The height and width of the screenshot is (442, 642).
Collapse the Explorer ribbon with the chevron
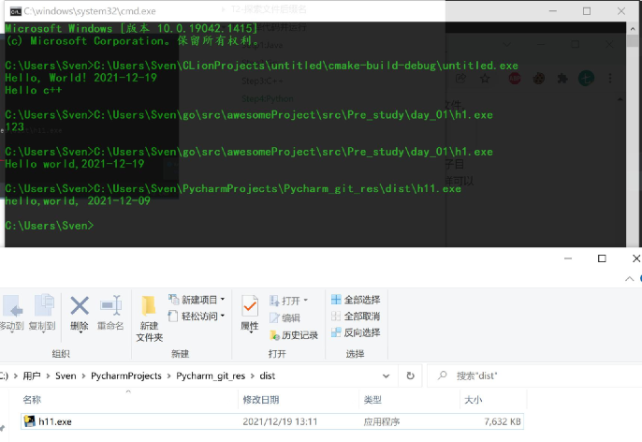[629, 279]
